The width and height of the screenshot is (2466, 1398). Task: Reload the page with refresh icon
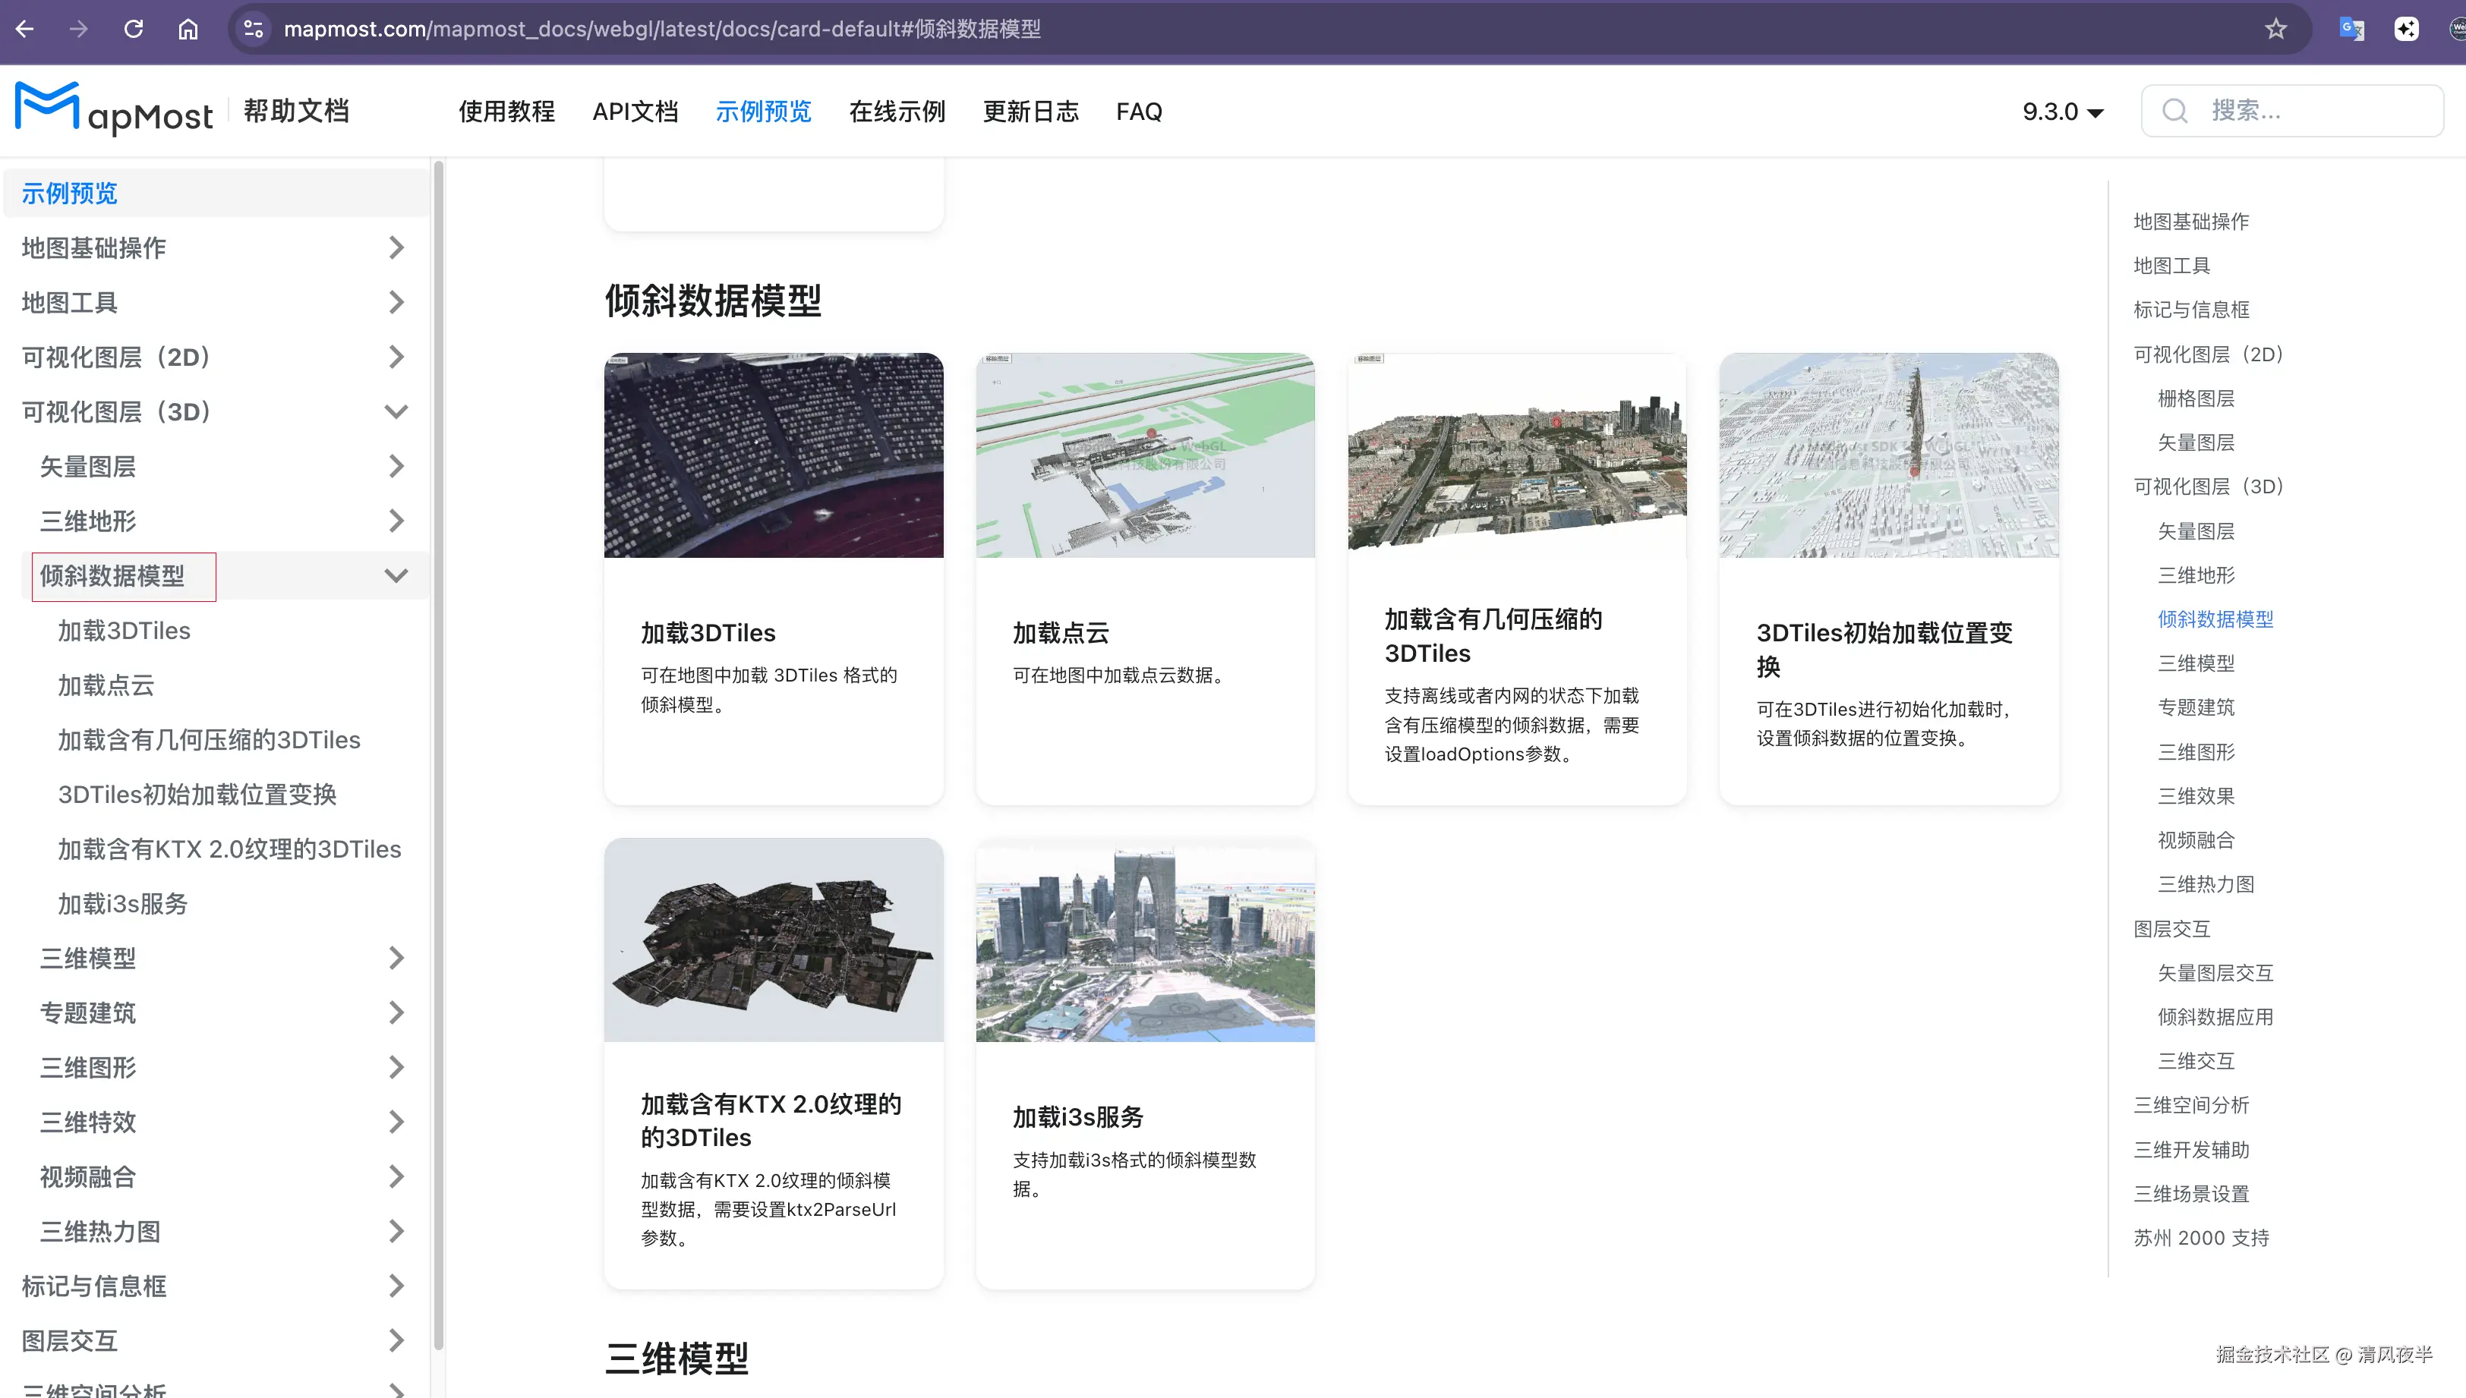pyautogui.click(x=134, y=29)
